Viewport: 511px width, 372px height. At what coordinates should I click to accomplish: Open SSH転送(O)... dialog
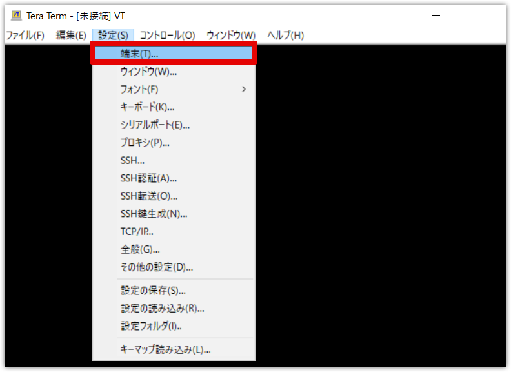pyautogui.click(x=174, y=196)
